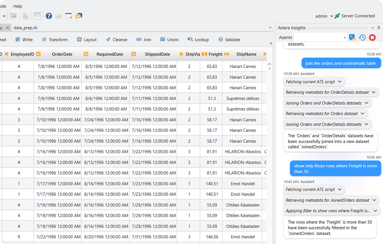This screenshot has width=383, height=244.
Task: Click the Cleanse broom tool
Action: click(x=116, y=40)
